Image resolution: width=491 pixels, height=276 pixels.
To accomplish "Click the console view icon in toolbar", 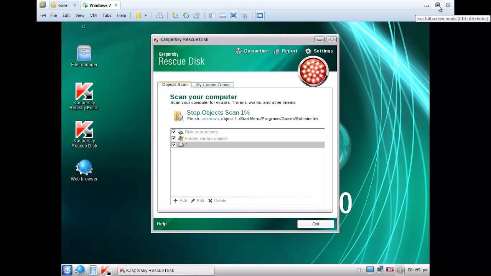I will 260,16.
